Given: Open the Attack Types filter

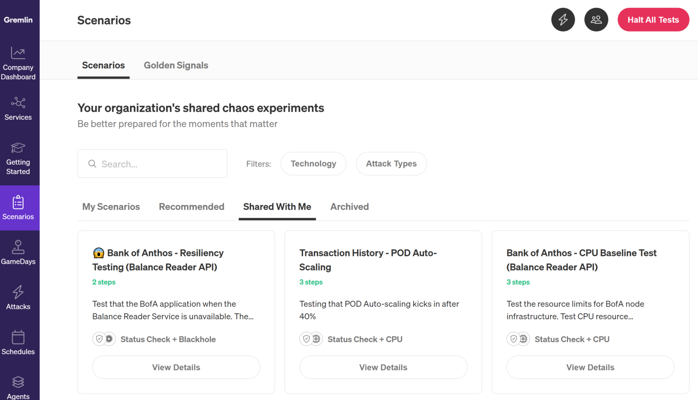Looking at the screenshot, I should coord(391,163).
